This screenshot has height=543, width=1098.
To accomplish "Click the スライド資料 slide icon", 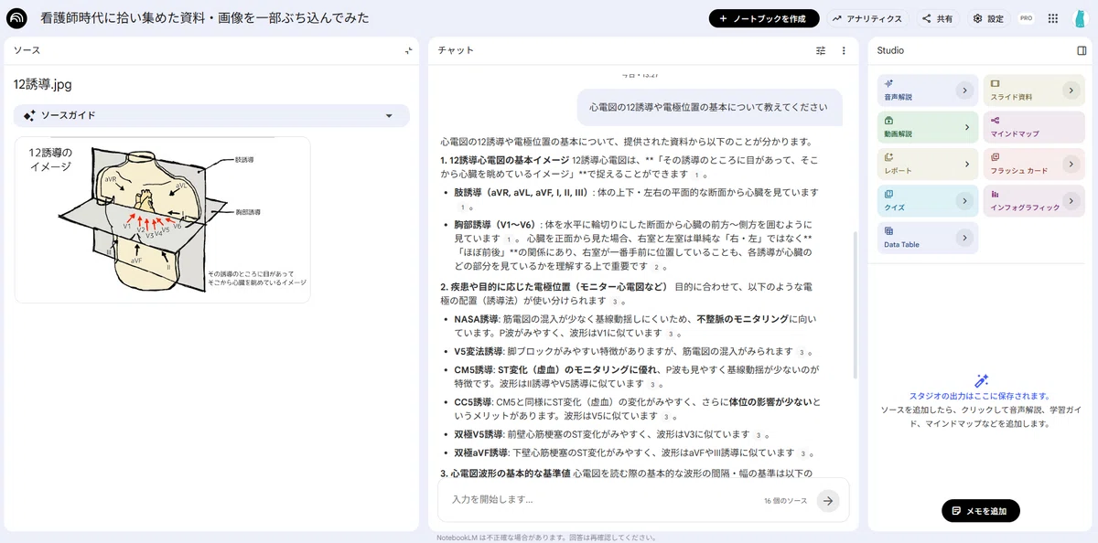I will (996, 83).
